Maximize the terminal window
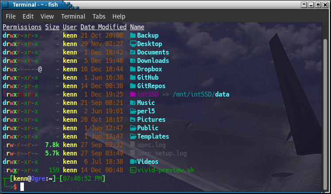Screen dimensions: 331x194 (318, 4)
